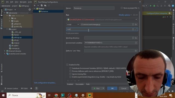Open the Version Control tab
The width and height of the screenshot is (175, 98).
pos(11,88)
